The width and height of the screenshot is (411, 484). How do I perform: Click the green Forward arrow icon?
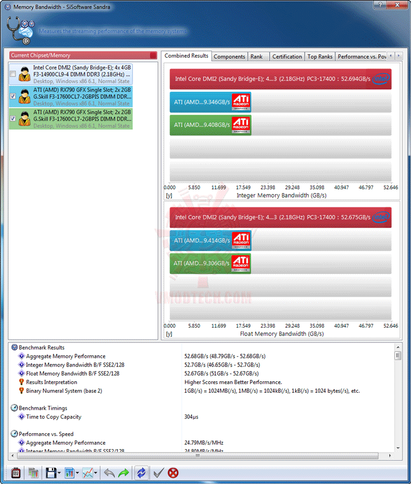point(124,473)
